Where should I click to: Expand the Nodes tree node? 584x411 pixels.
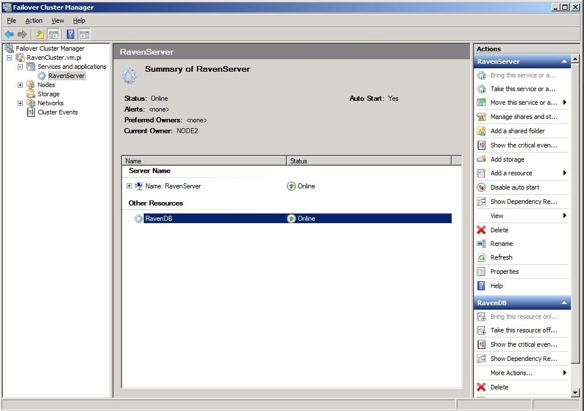tap(20, 85)
